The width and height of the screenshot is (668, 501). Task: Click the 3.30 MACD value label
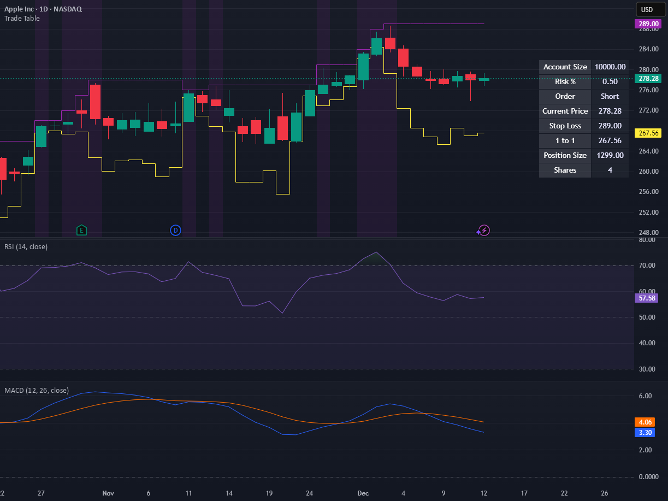tap(644, 433)
